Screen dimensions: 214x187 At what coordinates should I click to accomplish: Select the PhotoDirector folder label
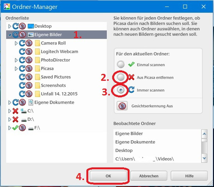[x=55, y=60]
